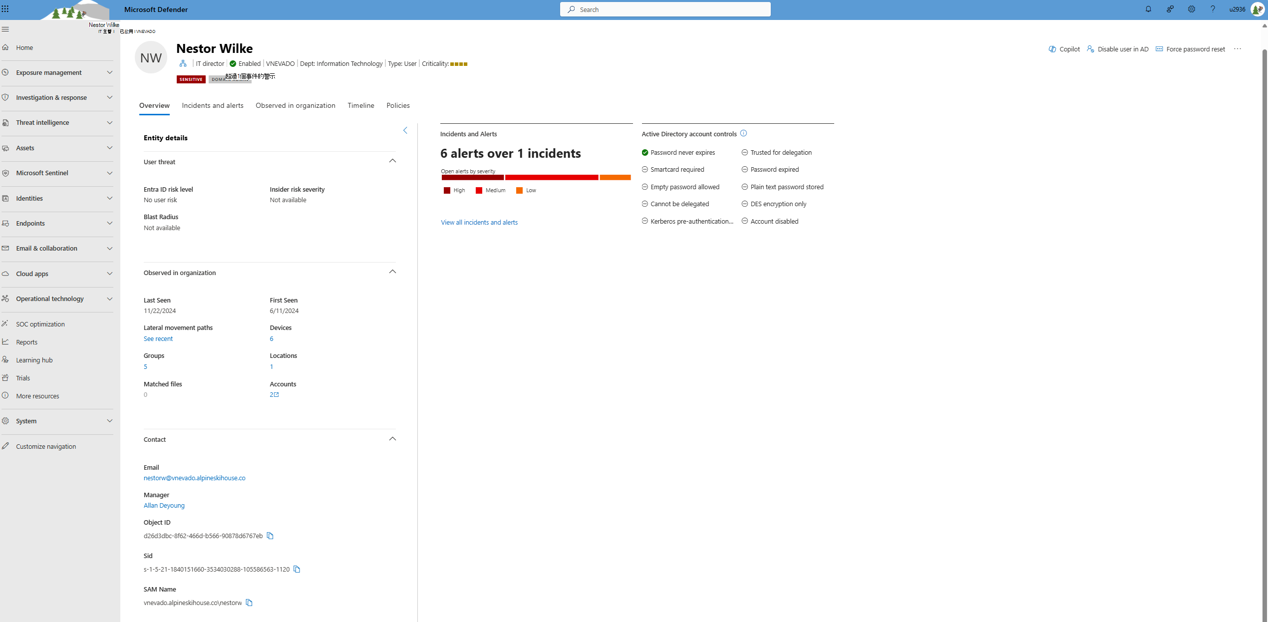Click the Allan Deyoung manager link

[163, 505]
